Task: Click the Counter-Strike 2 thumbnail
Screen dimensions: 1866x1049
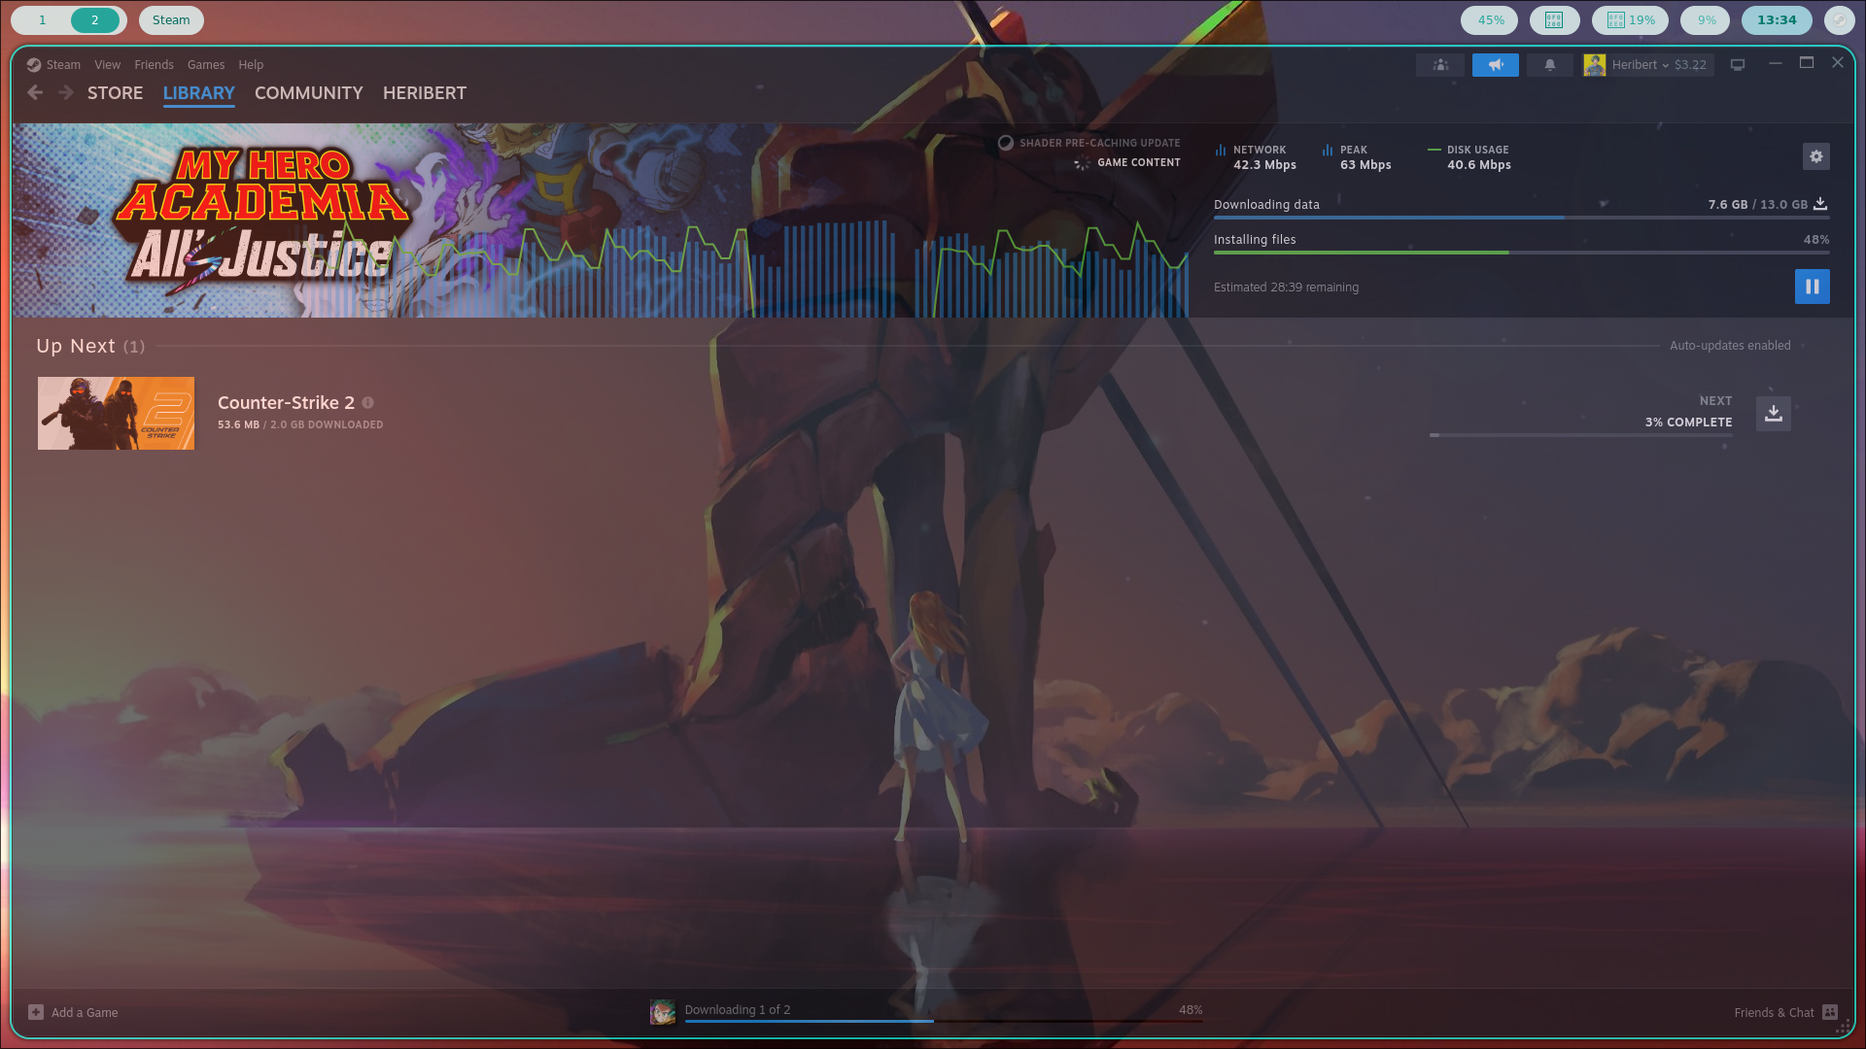Action: click(x=116, y=413)
